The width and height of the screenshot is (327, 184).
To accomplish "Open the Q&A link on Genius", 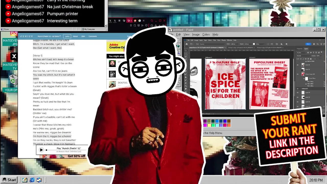I will 83,36.
